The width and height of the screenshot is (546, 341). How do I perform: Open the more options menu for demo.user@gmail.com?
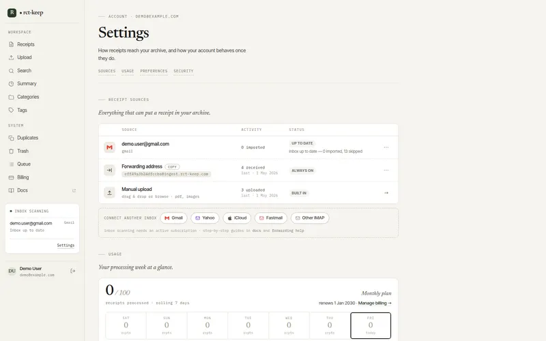click(x=386, y=147)
